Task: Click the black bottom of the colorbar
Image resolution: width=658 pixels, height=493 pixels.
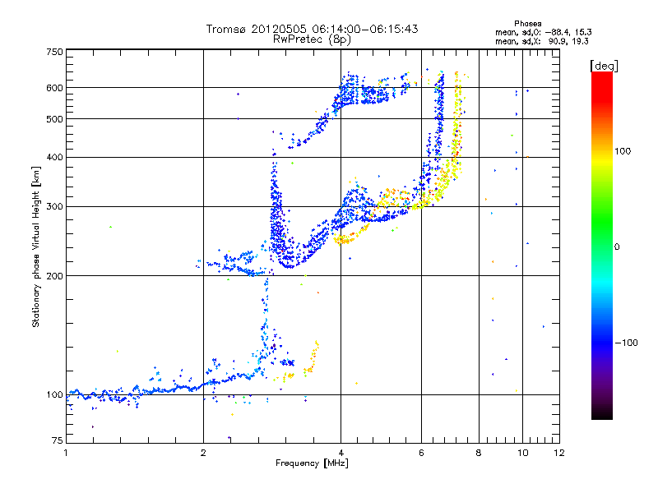Action: pyautogui.click(x=602, y=413)
